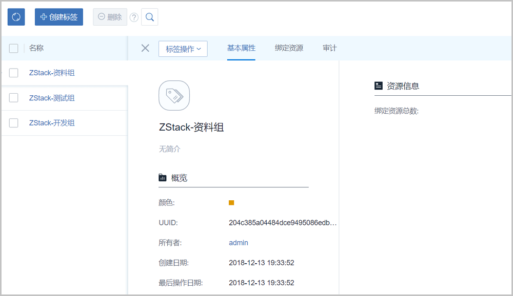Screen dimensions: 513x296
Task: Open the 审计 tab
Action: point(329,48)
